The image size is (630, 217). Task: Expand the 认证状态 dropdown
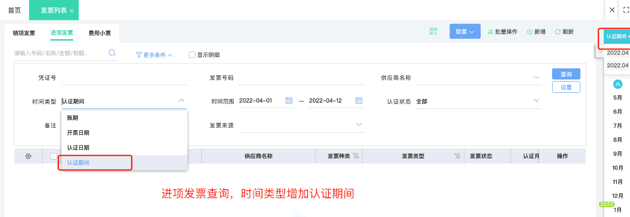coord(536,101)
